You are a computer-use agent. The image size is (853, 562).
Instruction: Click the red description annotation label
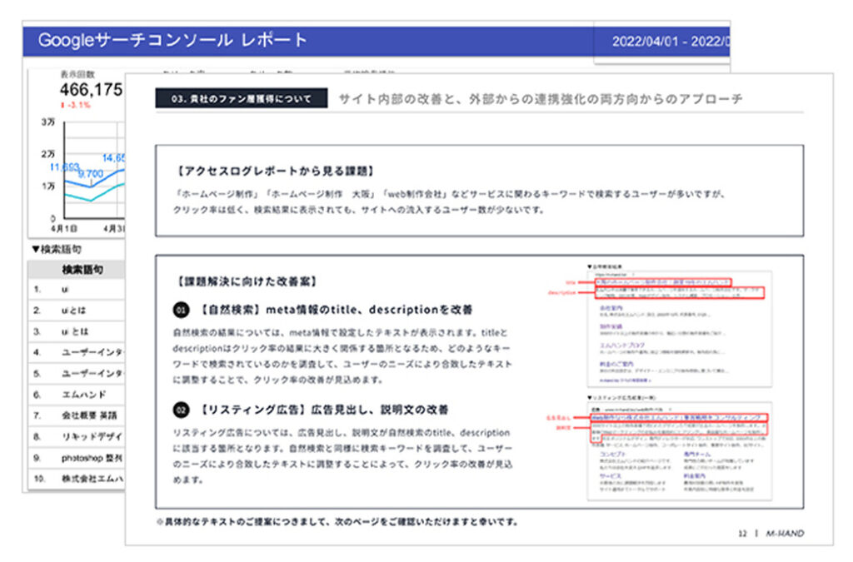pyautogui.click(x=561, y=293)
